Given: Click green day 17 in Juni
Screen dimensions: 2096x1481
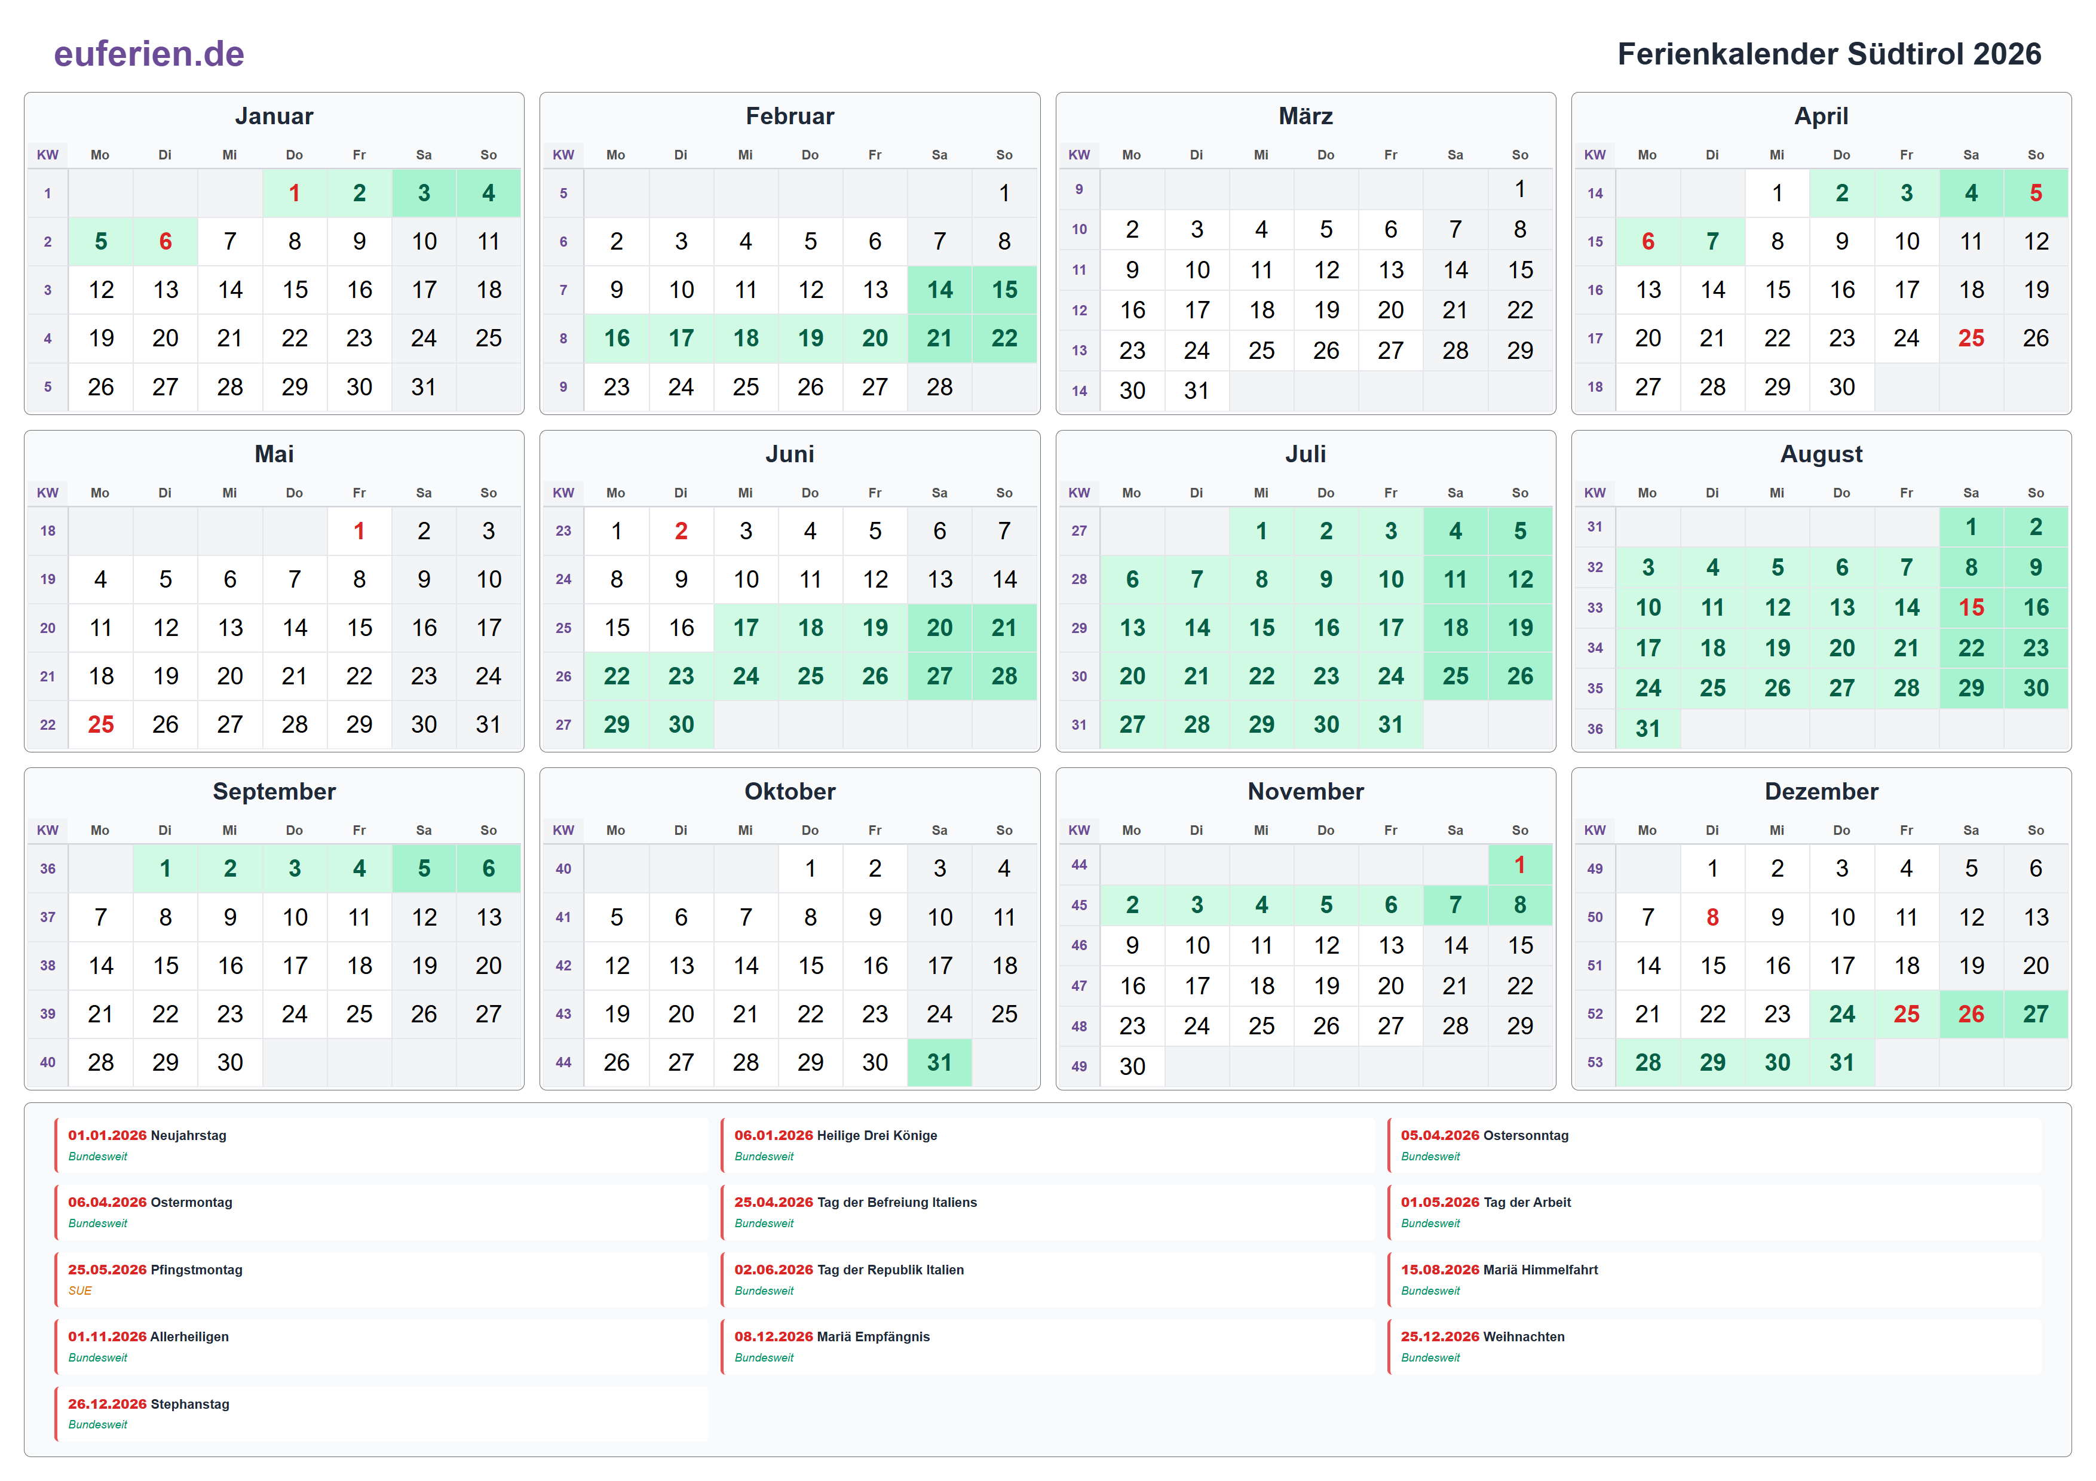Looking at the screenshot, I should [746, 627].
